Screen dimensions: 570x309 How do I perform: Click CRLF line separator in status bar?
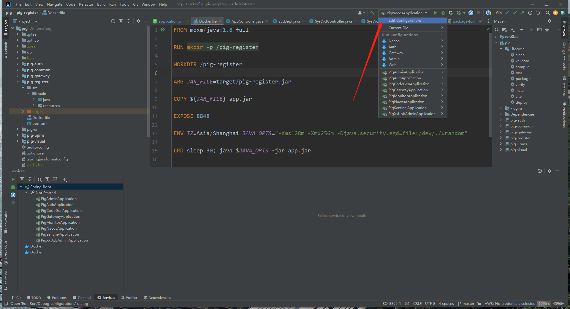click(x=417, y=303)
